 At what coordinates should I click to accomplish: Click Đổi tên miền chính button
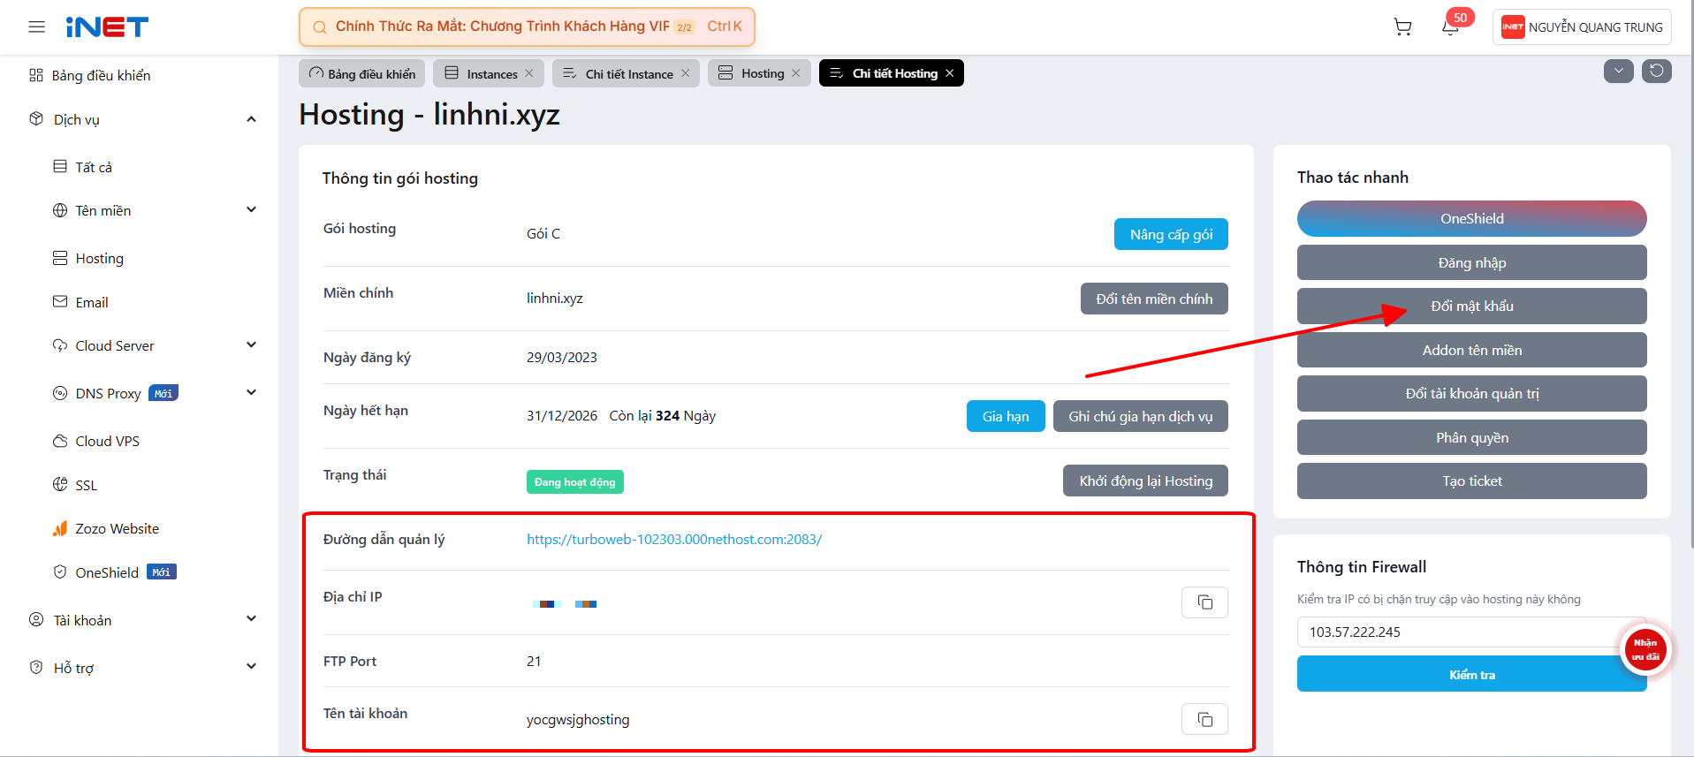coord(1154,299)
